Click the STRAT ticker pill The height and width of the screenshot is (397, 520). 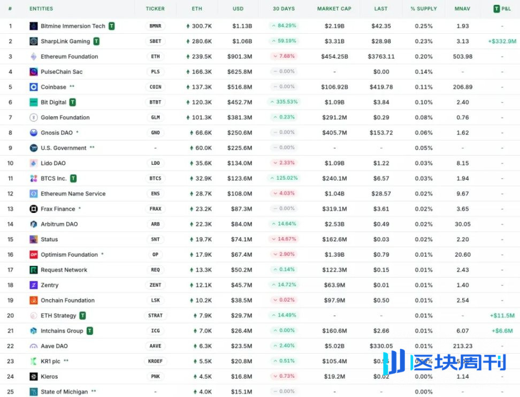pyautogui.click(x=155, y=316)
